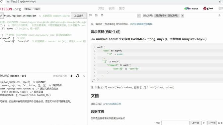This screenshot has width=223, height=125.
Task: Click the search input field at the bottom
Action: [175, 123]
